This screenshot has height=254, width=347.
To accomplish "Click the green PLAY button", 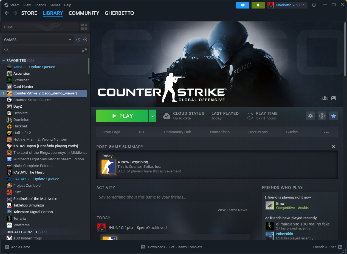I will point(122,116).
